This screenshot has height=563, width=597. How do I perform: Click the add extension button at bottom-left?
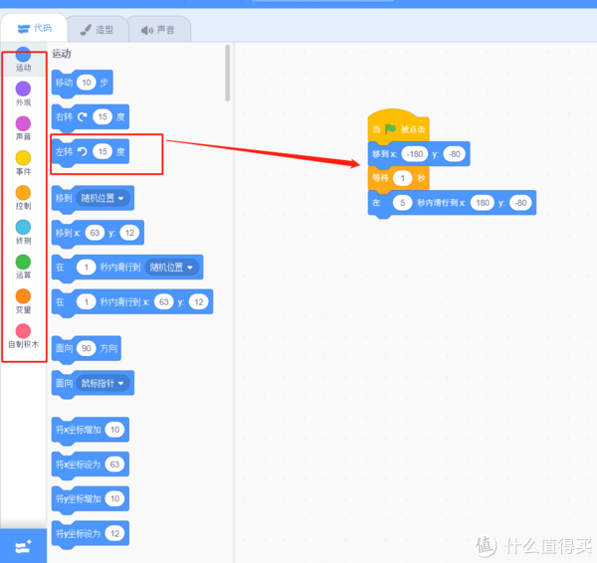(23, 547)
